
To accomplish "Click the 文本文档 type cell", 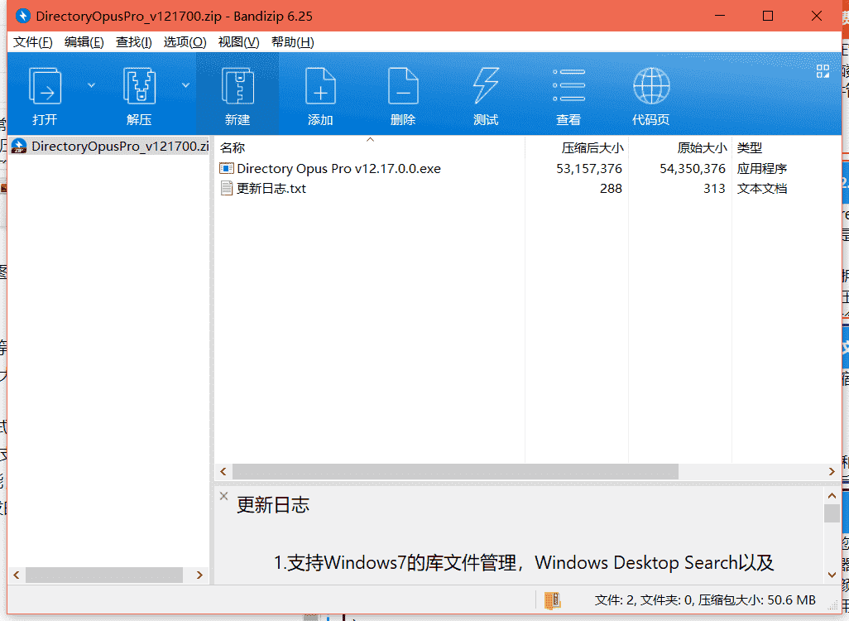I will 762,189.
